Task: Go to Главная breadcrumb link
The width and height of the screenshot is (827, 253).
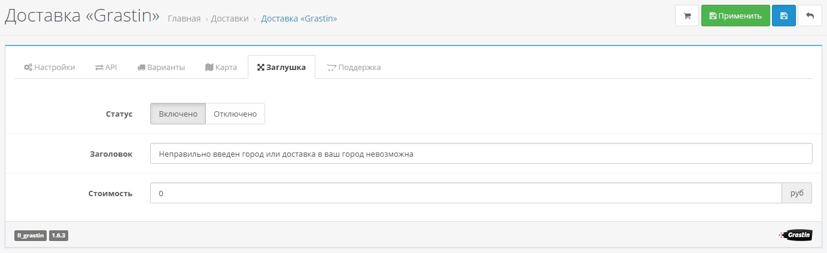Action: click(x=184, y=19)
